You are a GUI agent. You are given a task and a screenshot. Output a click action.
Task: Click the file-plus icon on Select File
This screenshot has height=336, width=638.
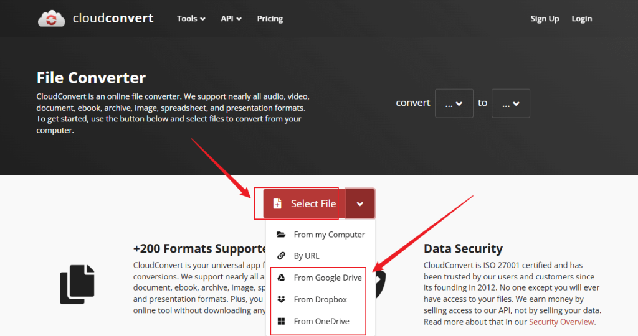pyautogui.click(x=277, y=203)
